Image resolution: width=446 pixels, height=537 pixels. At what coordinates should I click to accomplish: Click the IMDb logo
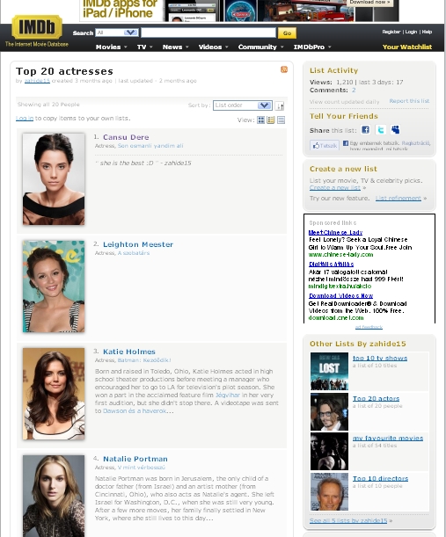[37, 26]
